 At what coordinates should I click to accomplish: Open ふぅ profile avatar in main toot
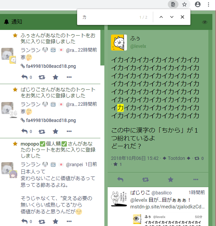pos(119,43)
